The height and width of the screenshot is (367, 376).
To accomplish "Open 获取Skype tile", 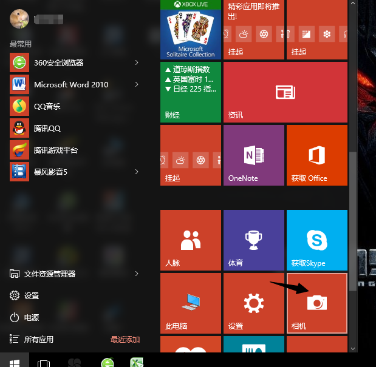I will click(317, 240).
